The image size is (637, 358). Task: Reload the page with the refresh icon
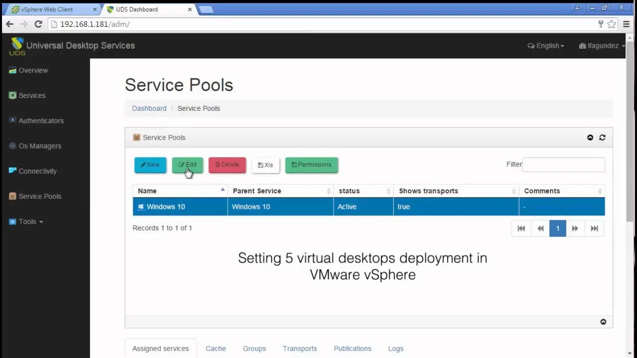[x=38, y=24]
